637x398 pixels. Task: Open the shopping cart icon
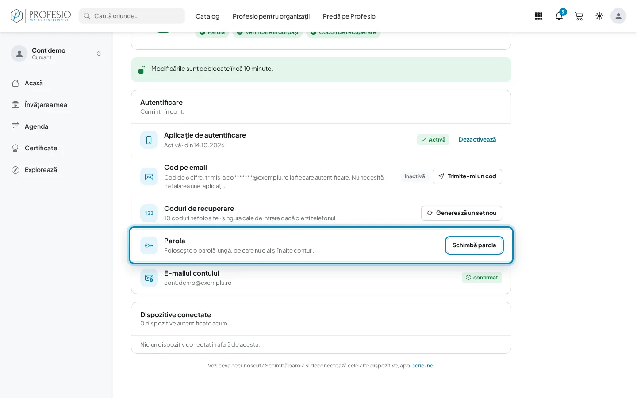coord(579,16)
